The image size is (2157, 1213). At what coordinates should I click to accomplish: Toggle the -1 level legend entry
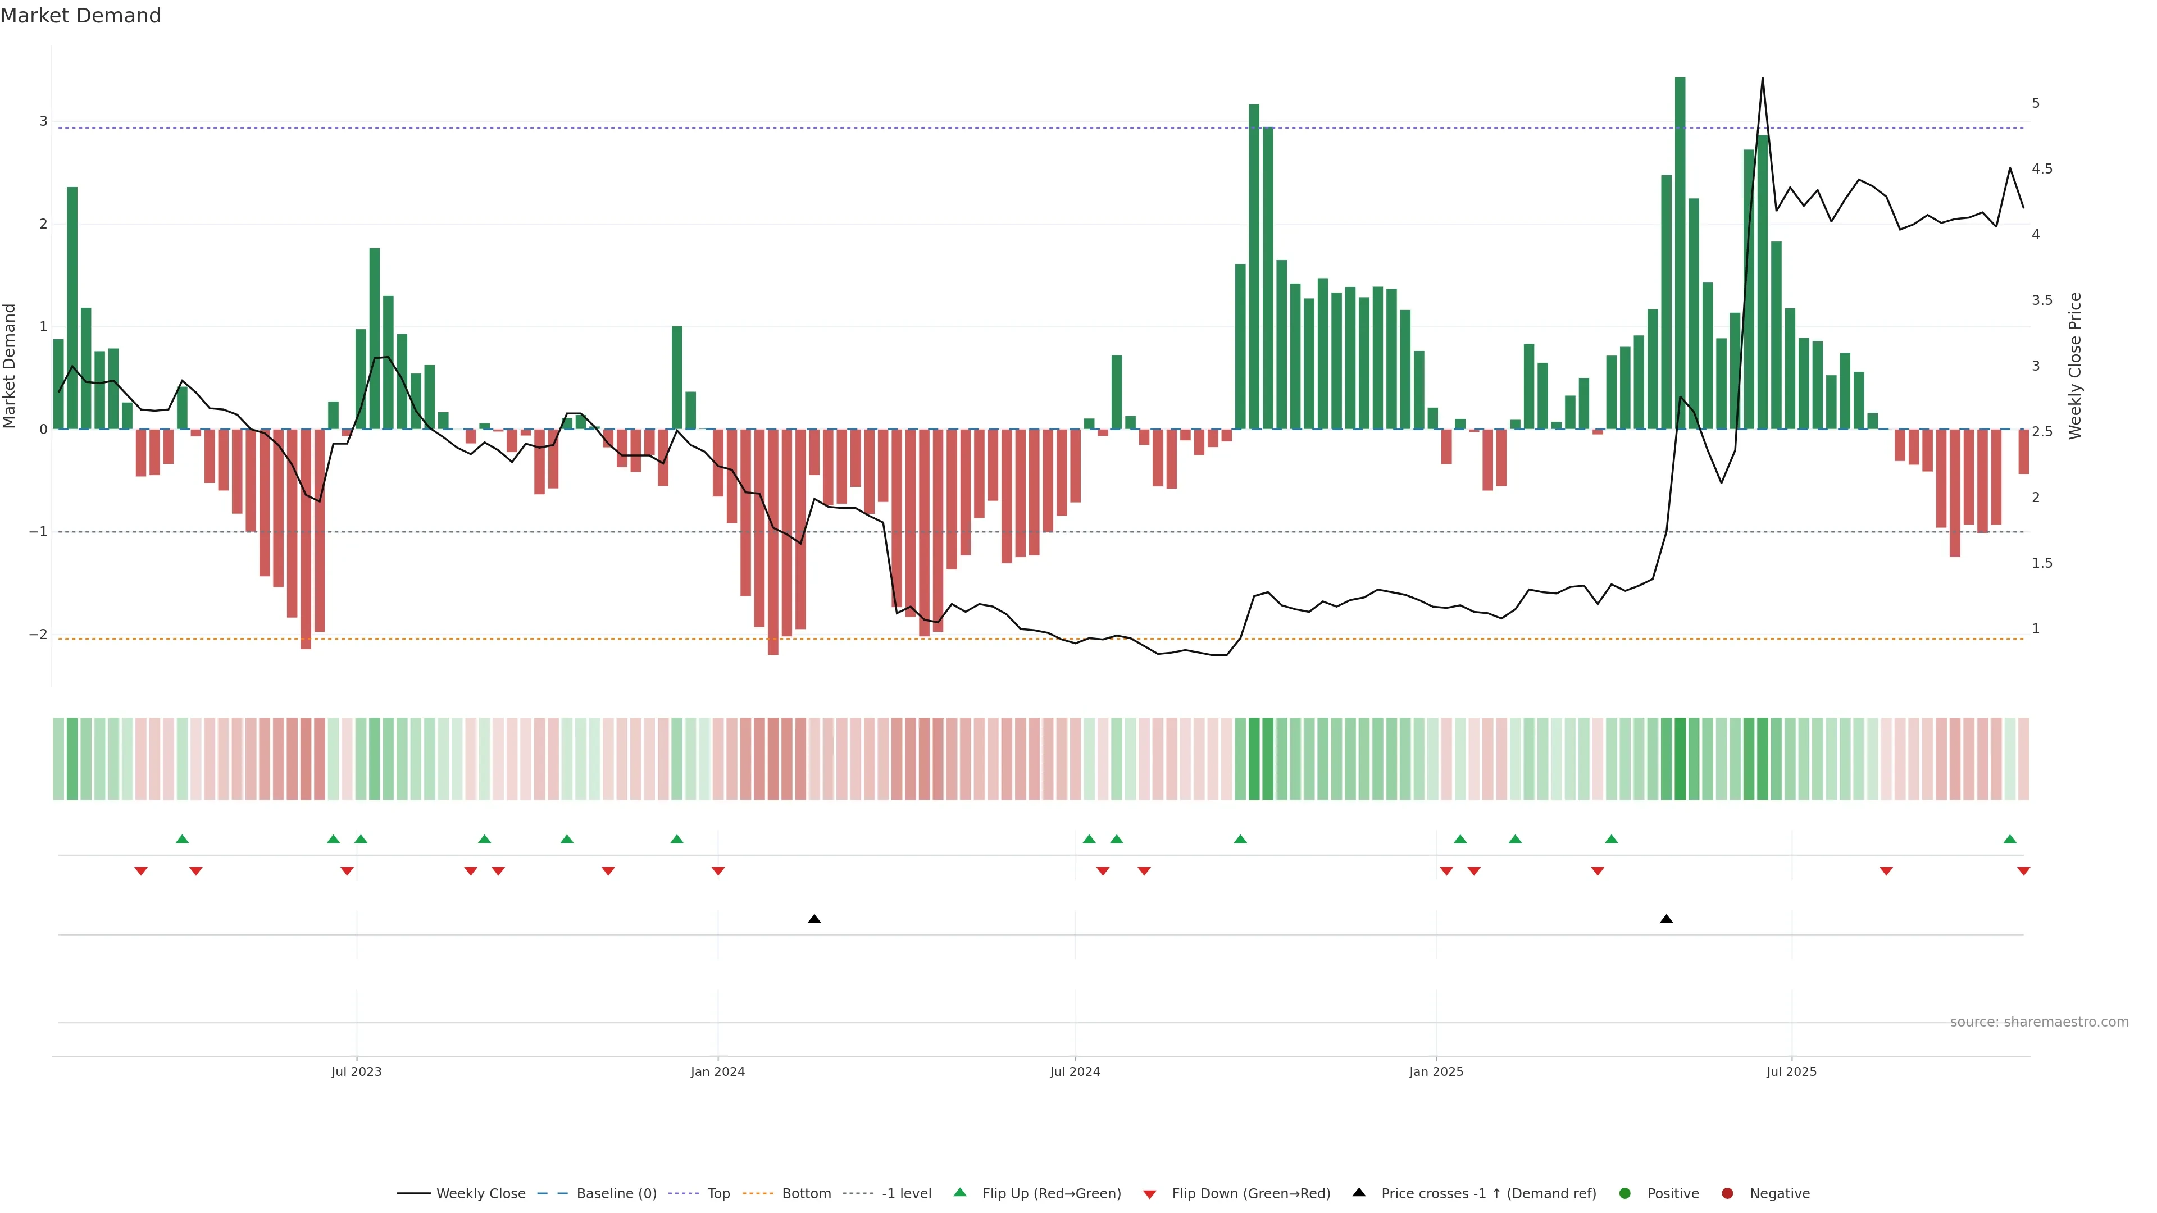pos(906,1194)
